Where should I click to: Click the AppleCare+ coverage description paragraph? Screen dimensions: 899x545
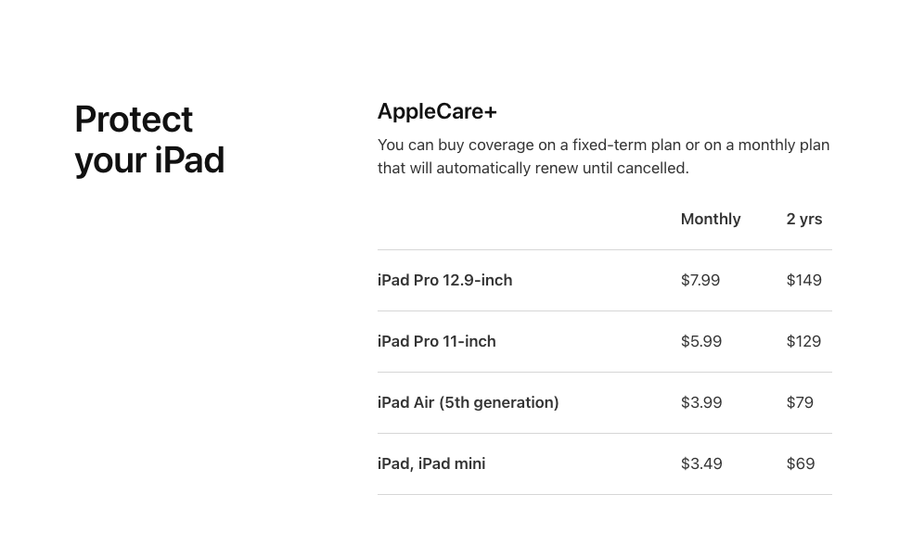point(603,156)
